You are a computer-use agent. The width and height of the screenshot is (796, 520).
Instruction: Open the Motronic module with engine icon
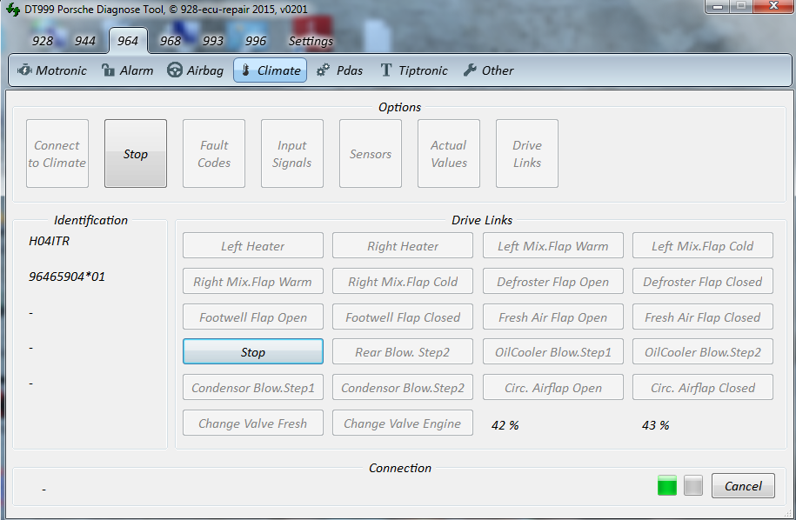pos(25,70)
